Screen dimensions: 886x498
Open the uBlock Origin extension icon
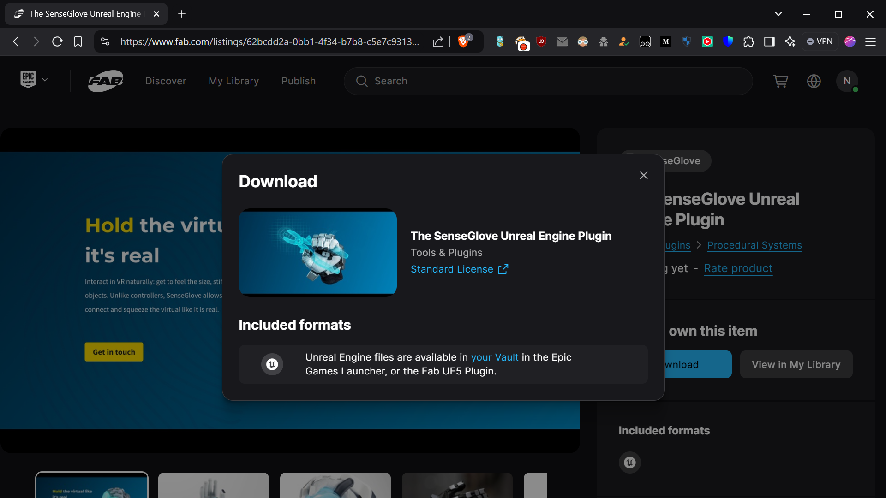541,41
